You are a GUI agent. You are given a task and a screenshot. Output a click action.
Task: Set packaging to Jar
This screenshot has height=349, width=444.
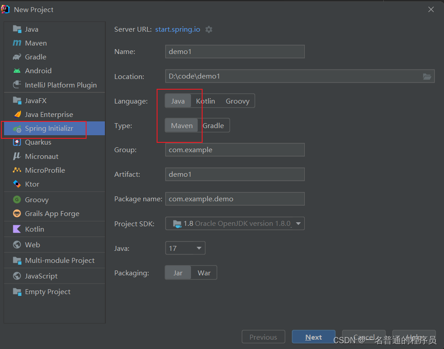click(178, 273)
